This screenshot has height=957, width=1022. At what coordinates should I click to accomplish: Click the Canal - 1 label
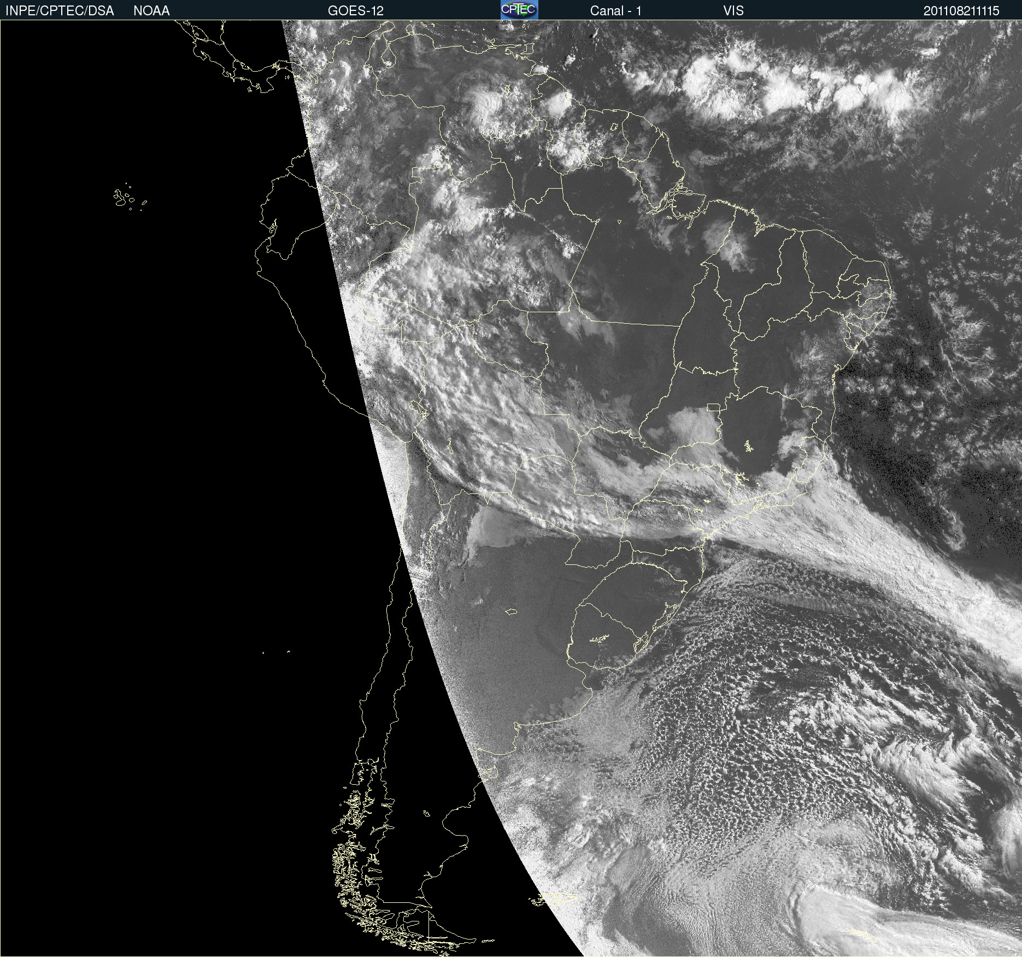[x=615, y=11]
